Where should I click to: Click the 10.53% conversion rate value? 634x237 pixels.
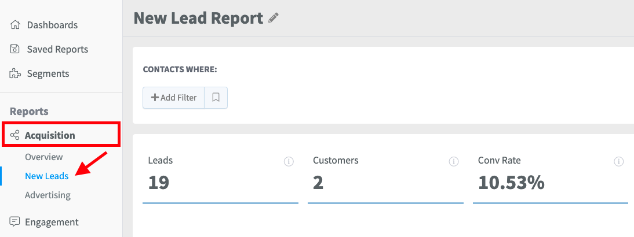511,182
